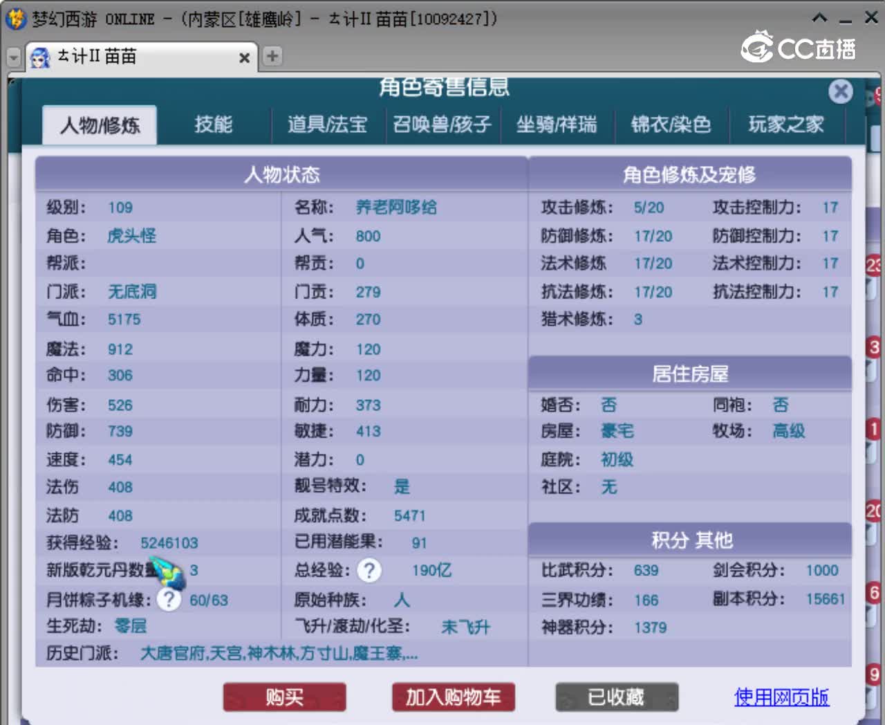Viewport: 885px width, 725px height.
Task: Click the 角色修炼及宠修 section header
Action: 689,174
